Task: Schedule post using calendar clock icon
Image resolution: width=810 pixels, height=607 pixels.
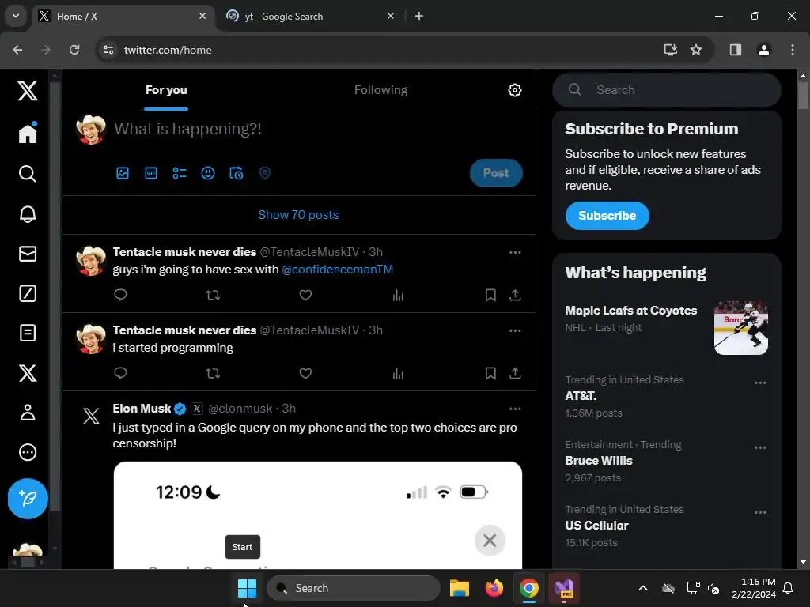Action: (x=236, y=173)
